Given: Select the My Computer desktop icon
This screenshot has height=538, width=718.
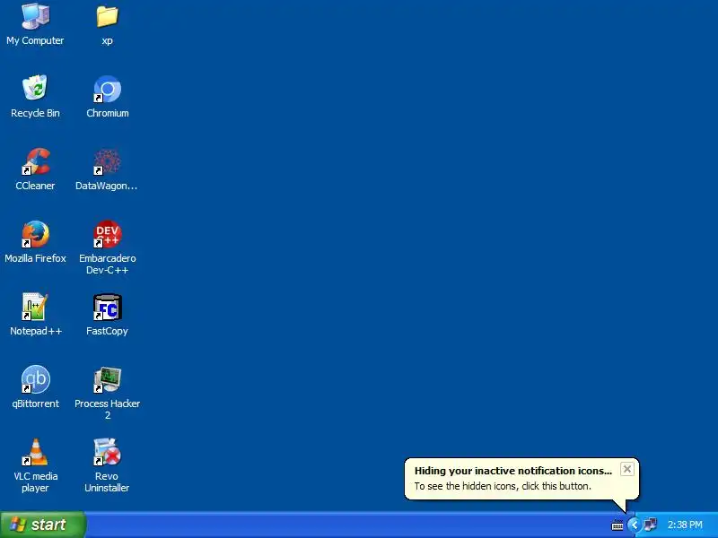Looking at the screenshot, I should 35,16.
